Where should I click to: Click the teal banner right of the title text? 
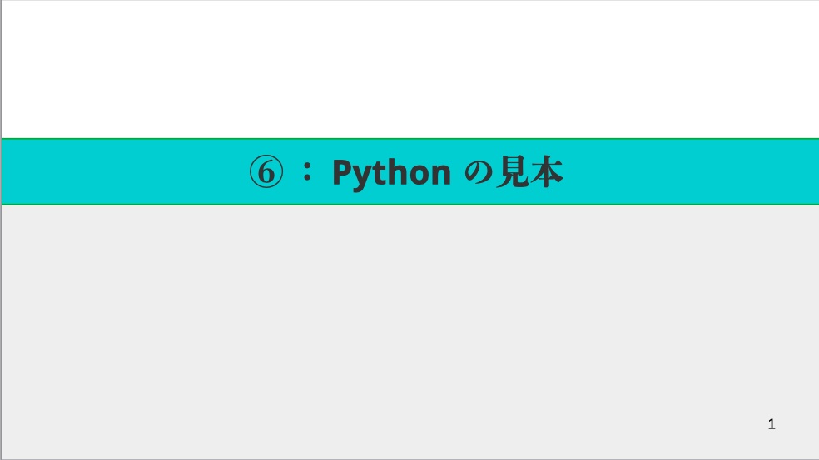click(691, 172)
